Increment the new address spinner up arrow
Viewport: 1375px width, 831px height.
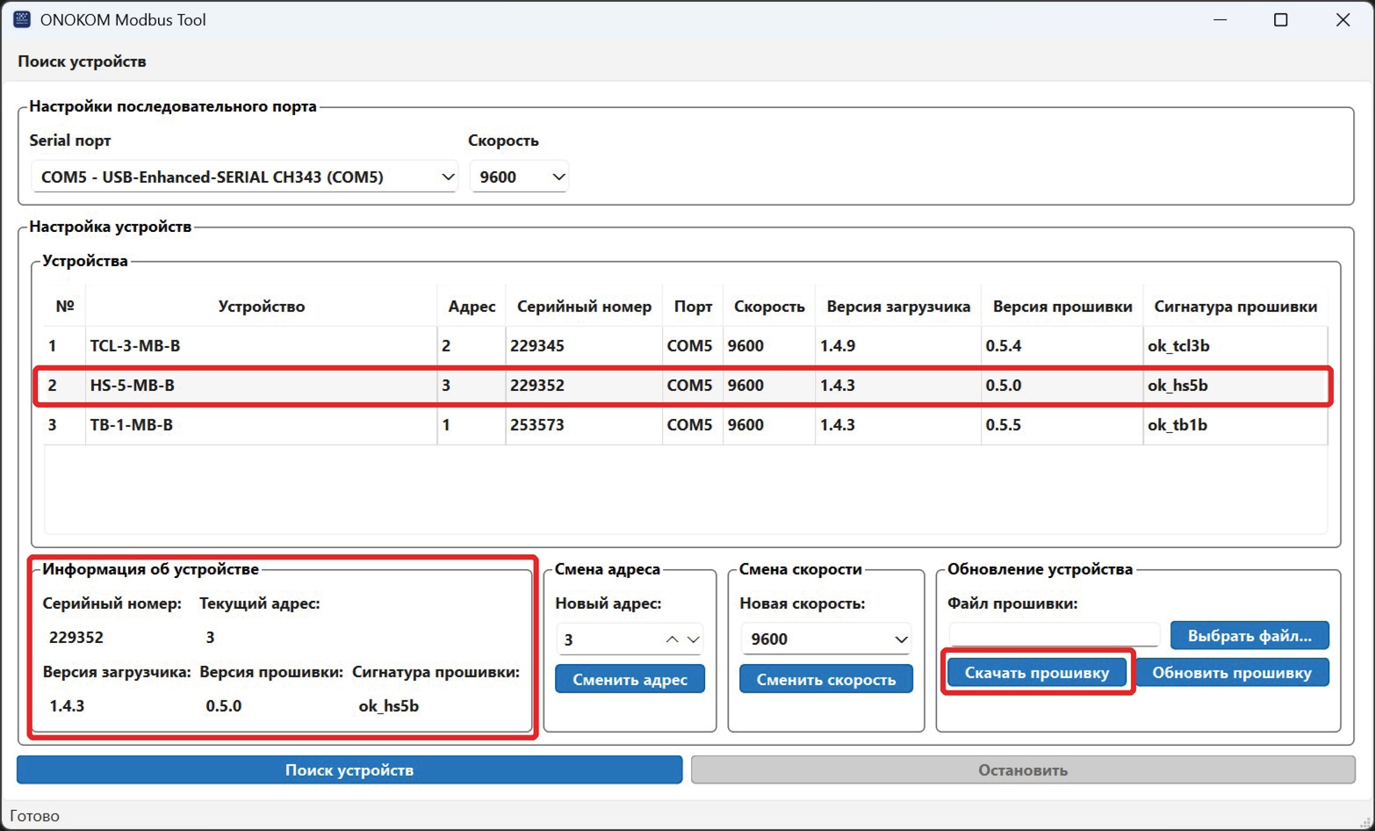pos(672,639)
